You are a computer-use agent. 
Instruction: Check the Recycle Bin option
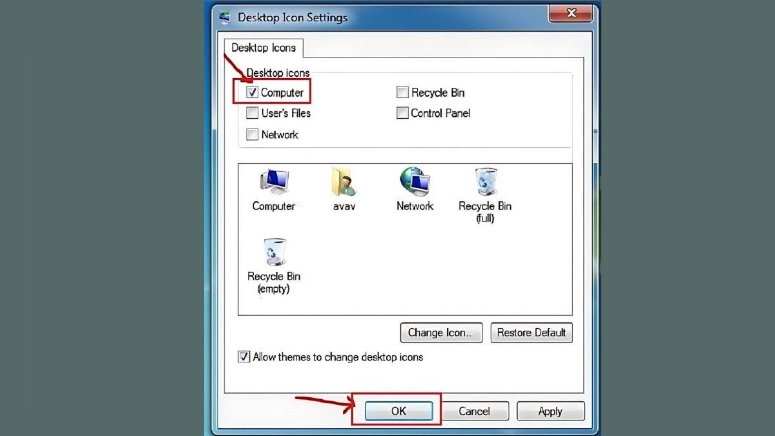[x=402, y=92]
